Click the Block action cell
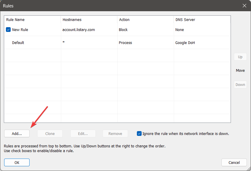 pos(123,30)
